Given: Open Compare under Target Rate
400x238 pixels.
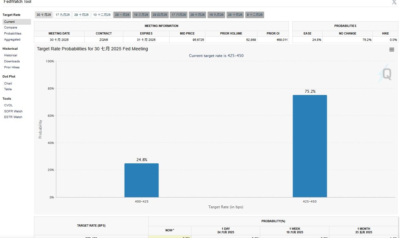Looking at the screenshot, I should 10,28.
